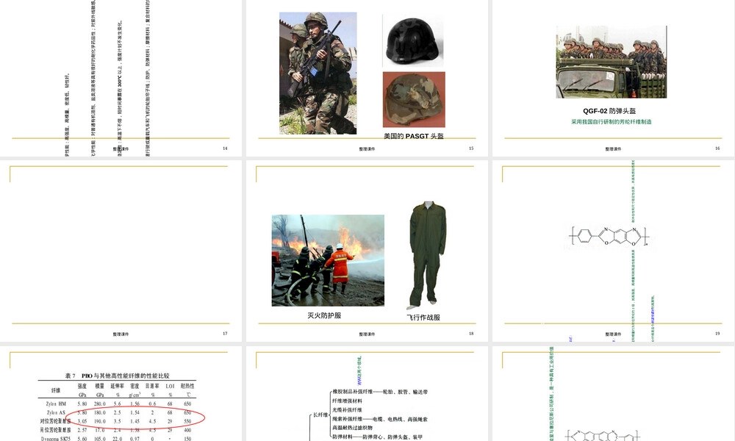Click the "Zylon AS" row label
The width and height of the screenshot is (735, 441).
click(x=56, y=412)
